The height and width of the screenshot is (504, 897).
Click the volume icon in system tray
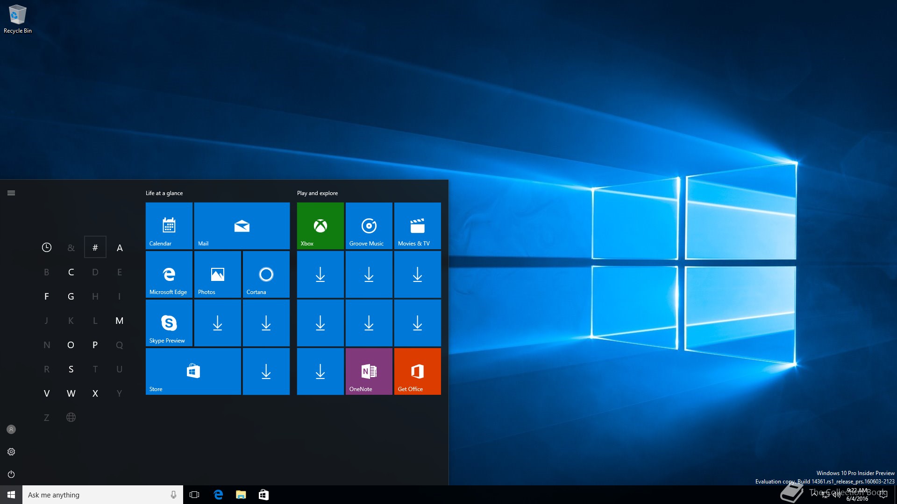click(x=836, y=495)
